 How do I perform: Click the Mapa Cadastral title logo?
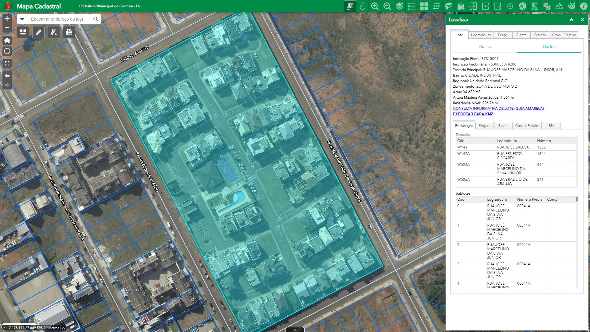pos(8,6)
